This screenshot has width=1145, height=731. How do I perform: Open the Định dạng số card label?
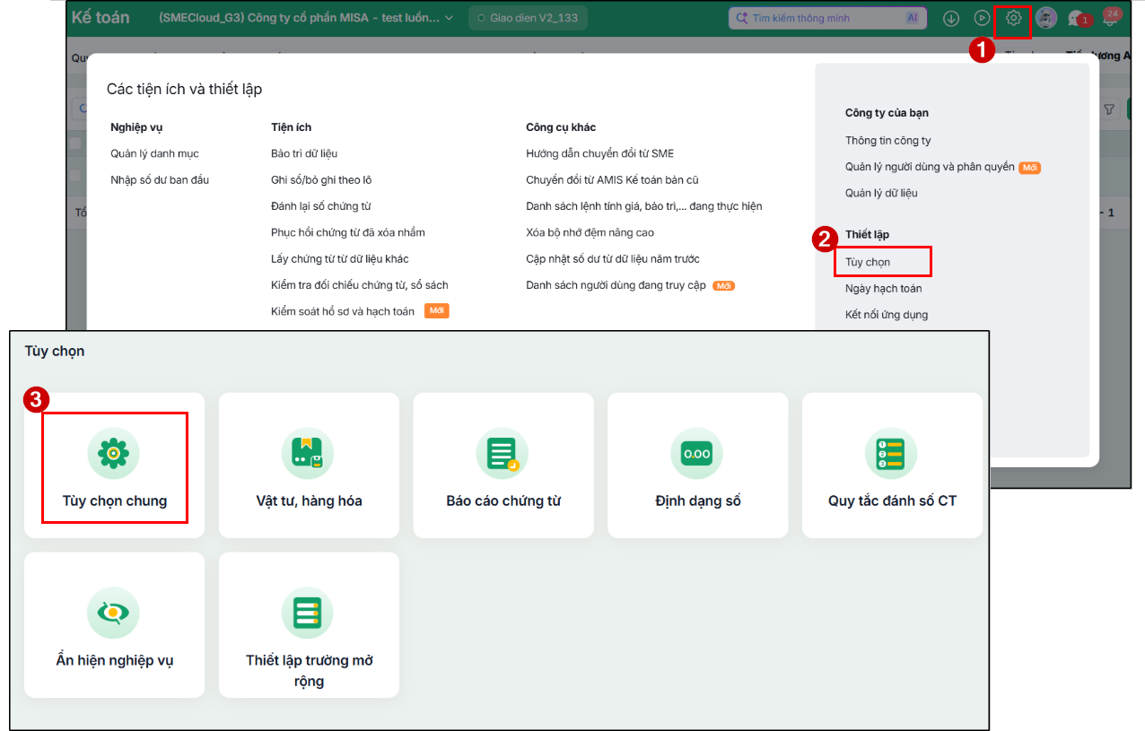click(x=698, y=500)
